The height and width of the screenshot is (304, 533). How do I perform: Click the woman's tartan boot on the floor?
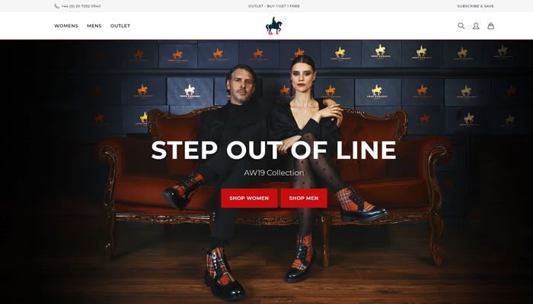tap(300, 258)
